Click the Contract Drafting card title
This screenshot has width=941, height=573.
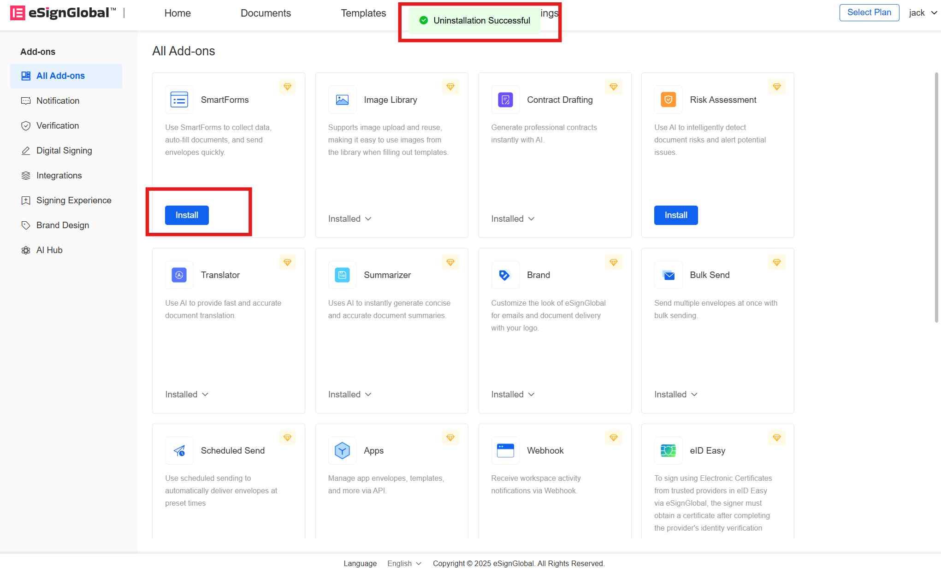point(560,100)
